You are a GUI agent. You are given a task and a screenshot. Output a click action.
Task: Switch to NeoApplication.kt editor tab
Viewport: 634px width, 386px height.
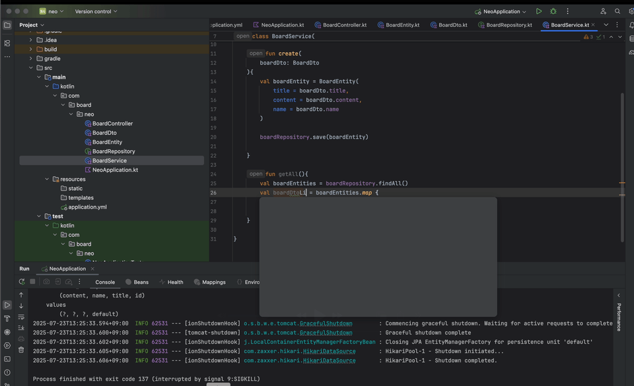click(278, 25)
